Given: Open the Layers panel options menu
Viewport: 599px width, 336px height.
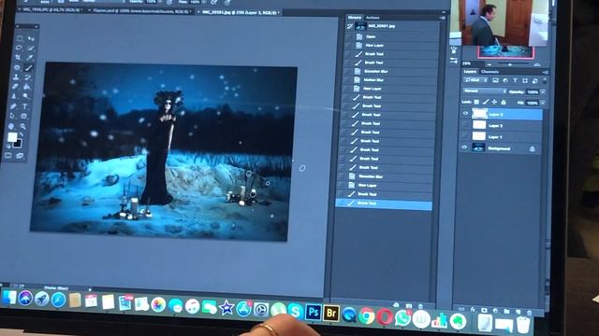Looking at the screenshot, I should click(x=546, y=72).
